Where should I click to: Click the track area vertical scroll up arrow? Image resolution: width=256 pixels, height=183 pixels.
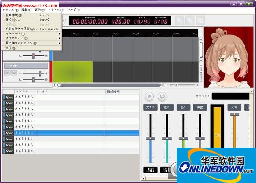pyautogui.click(x=201, y=39)
